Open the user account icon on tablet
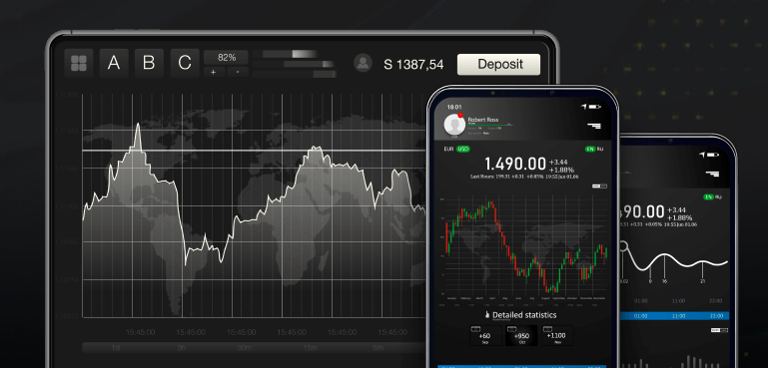 (363, 63)
